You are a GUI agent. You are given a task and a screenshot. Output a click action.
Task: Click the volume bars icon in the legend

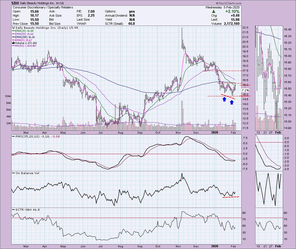pos(14,43)
